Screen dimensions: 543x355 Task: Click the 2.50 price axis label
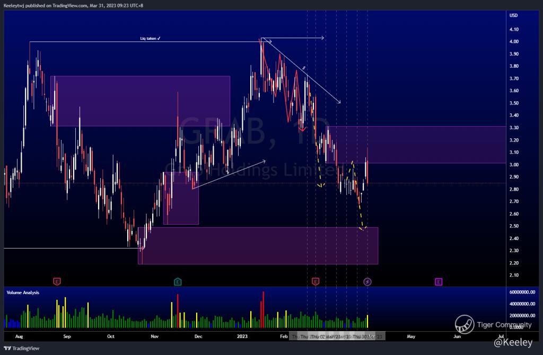514,226
